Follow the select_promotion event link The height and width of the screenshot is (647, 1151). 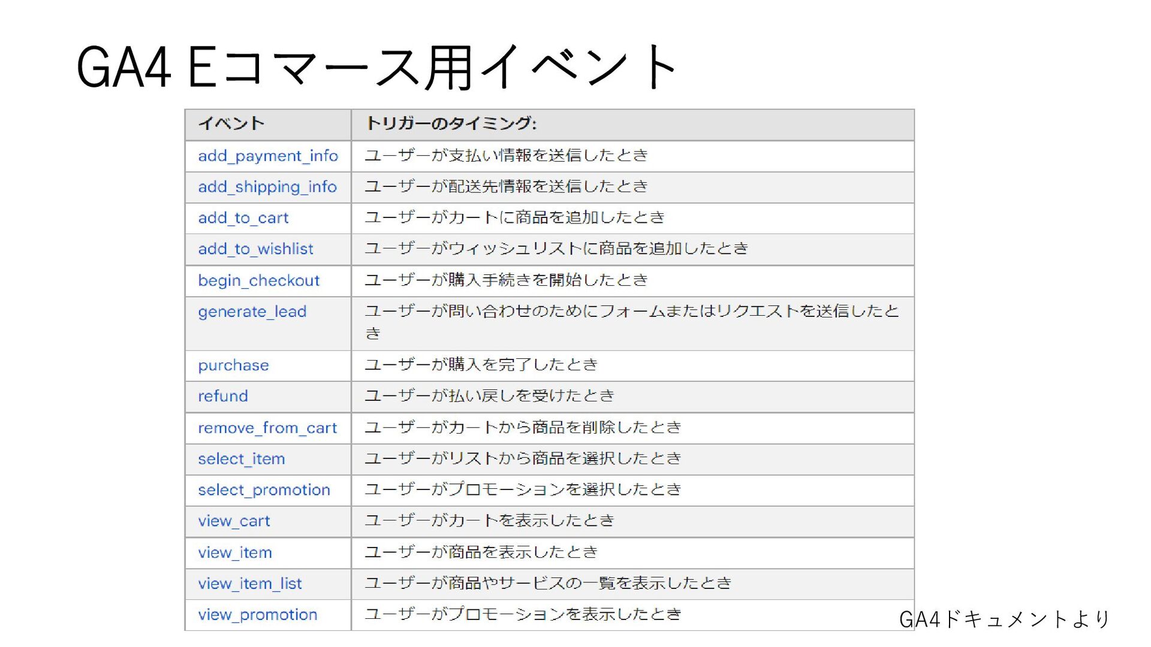click(x=264, y=490)
